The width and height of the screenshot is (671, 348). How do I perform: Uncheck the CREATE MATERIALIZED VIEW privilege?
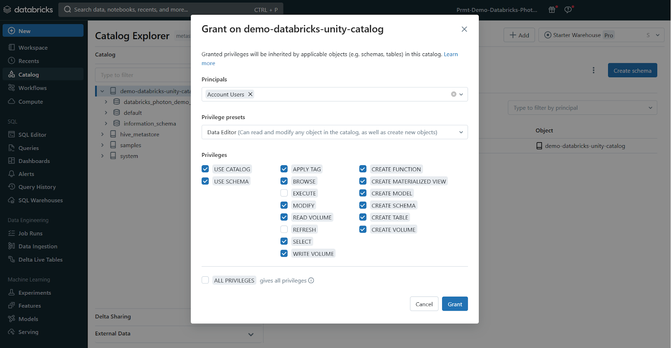(363, 181)
